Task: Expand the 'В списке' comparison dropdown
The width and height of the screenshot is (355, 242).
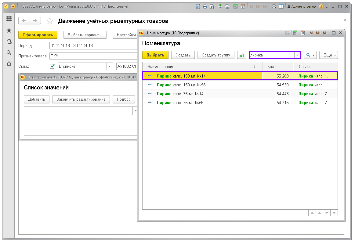Action: click(x=110, y=67)
